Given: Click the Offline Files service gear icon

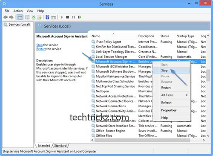Looking at the screenshot, I should point(93,135).
